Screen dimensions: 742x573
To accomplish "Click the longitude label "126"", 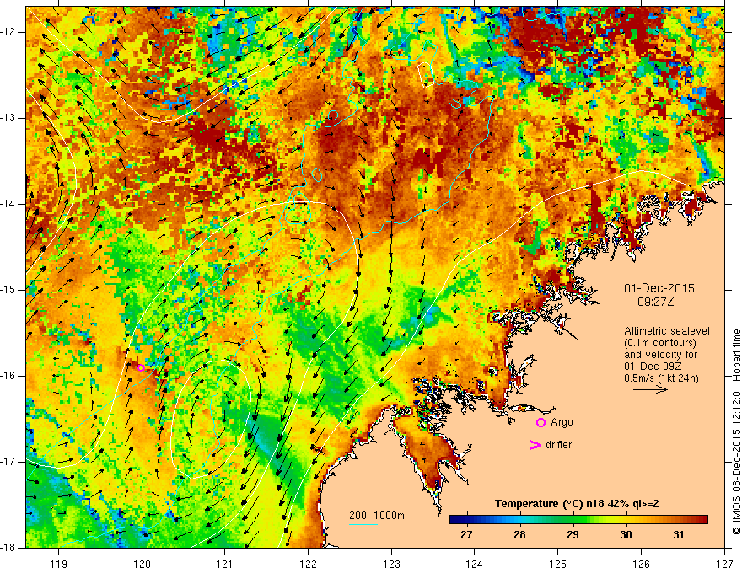I will click(641, 565).
